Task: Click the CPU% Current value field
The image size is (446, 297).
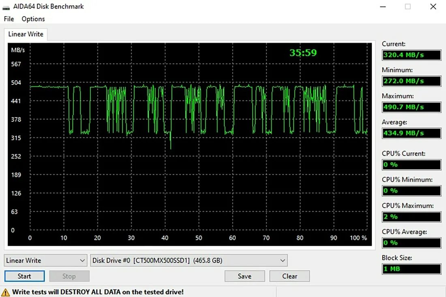Action: tap(411, 165)
